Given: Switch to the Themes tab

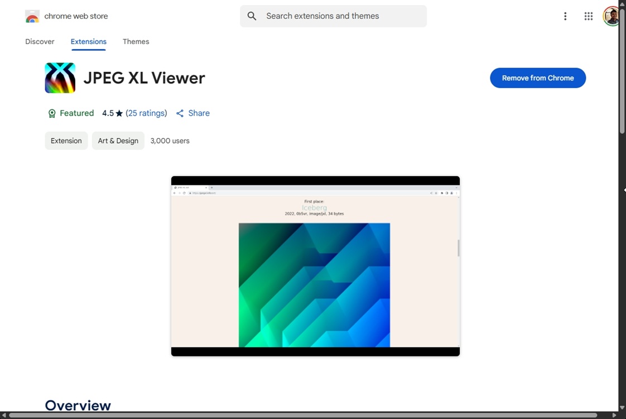Looking at the screenshot, I should pos(136,41).
